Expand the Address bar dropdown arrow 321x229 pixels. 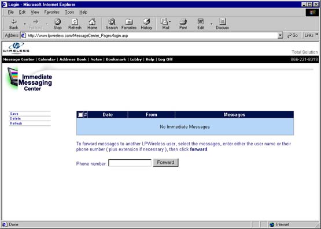pyautogui.click(x=281, y=36)
